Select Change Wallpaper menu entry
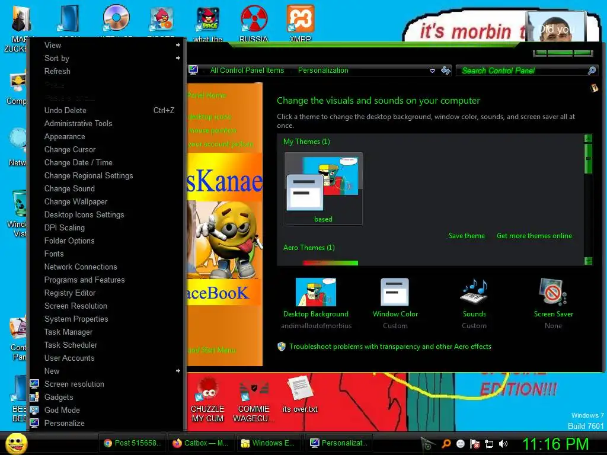Viewport: 607px width, 455px height. [x=107, y=201]
